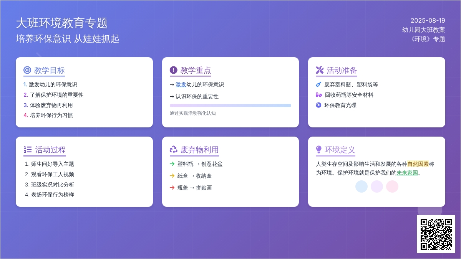Click the yellow arrow before 纸盒

(x=172, y=176)
